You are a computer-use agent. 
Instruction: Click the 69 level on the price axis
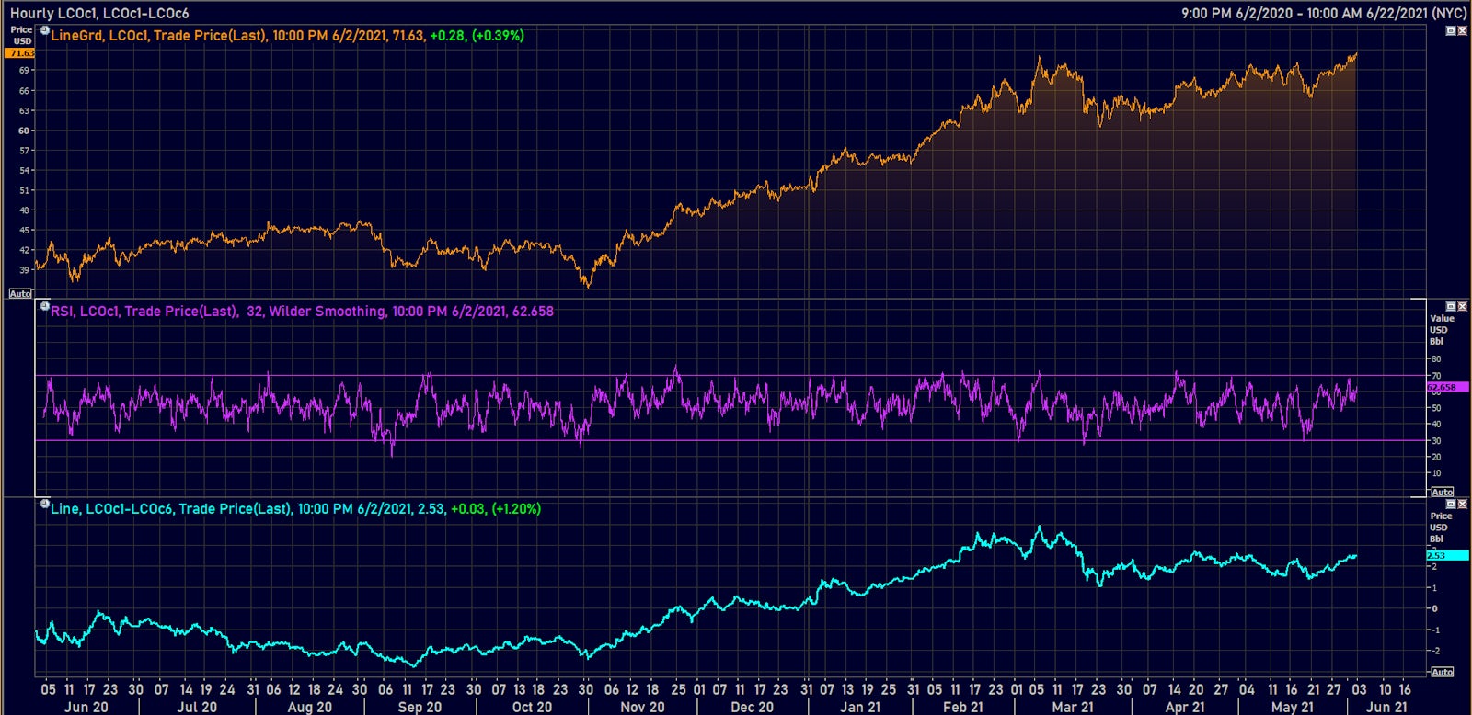[x=24, y=70]
